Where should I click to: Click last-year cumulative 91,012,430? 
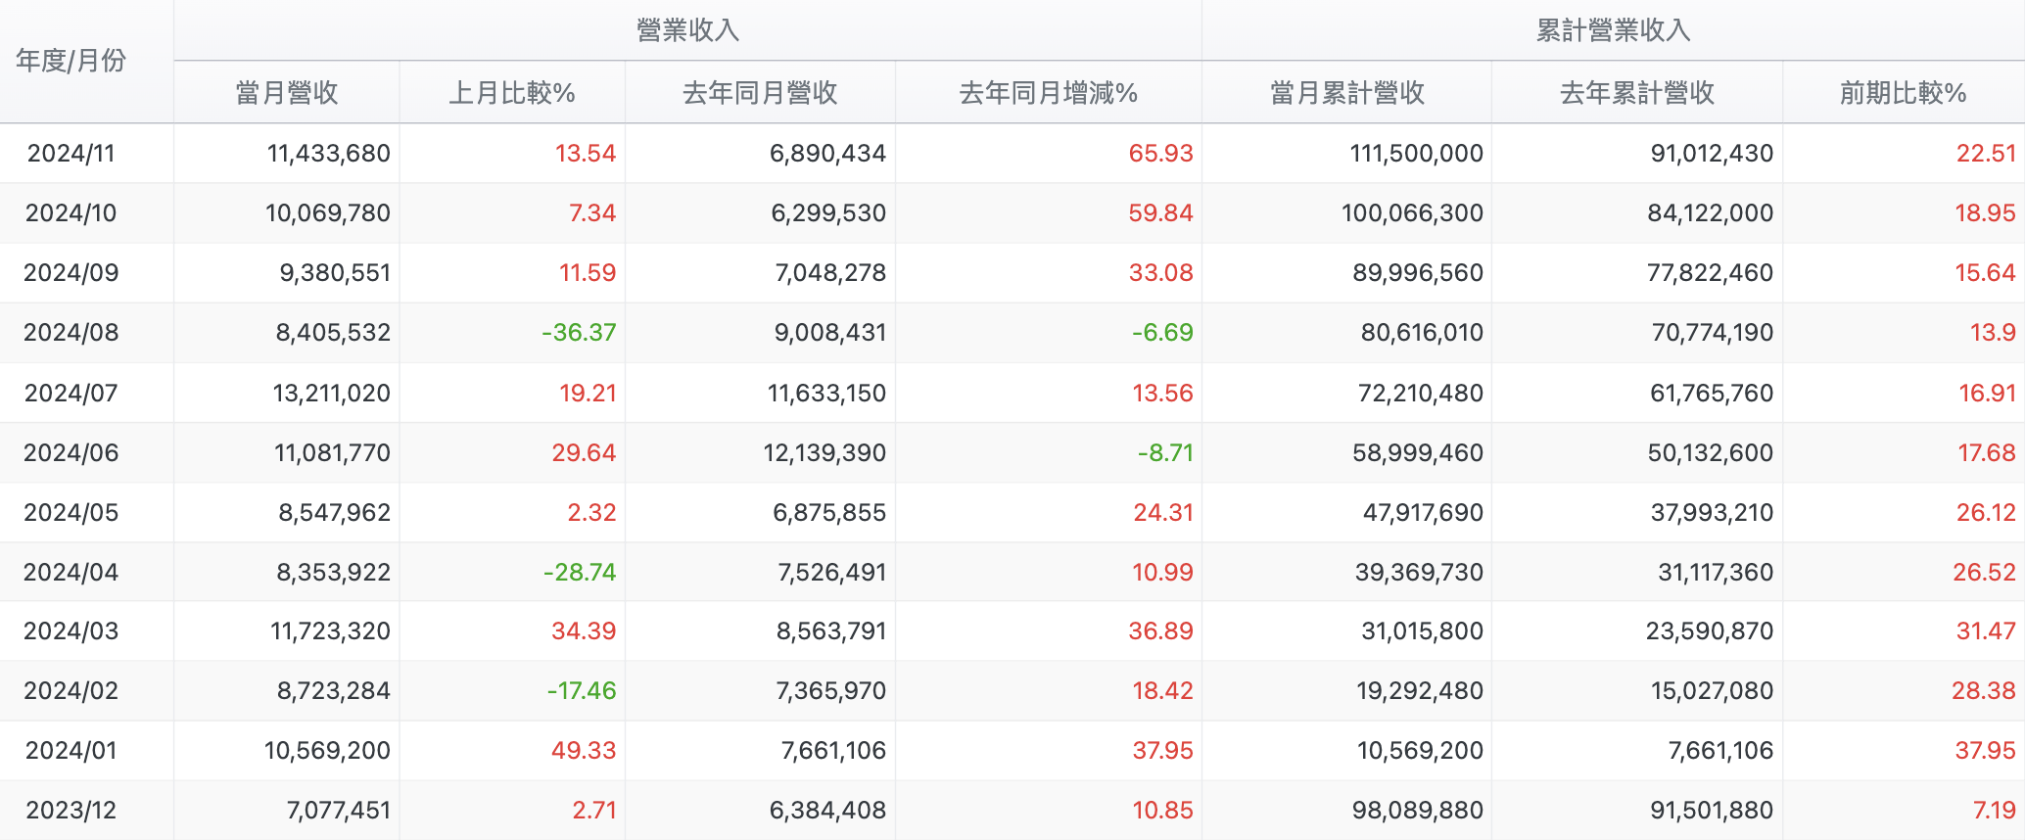coord(1713,154)
